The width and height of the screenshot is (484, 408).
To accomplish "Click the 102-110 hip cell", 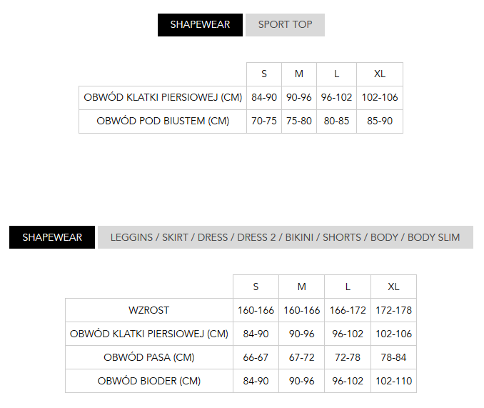I will pyautogui.click(x=393, y=381).
